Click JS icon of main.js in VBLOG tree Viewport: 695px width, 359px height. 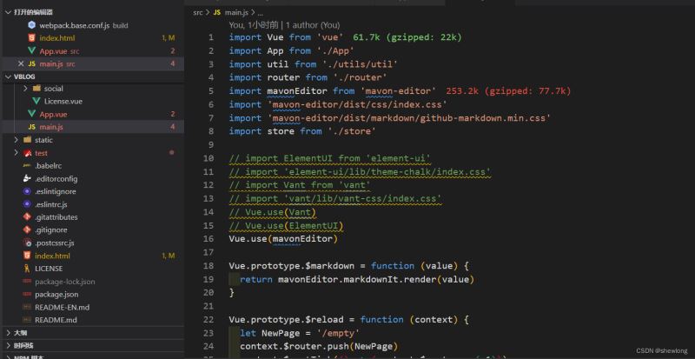click(x=31, y=127)
